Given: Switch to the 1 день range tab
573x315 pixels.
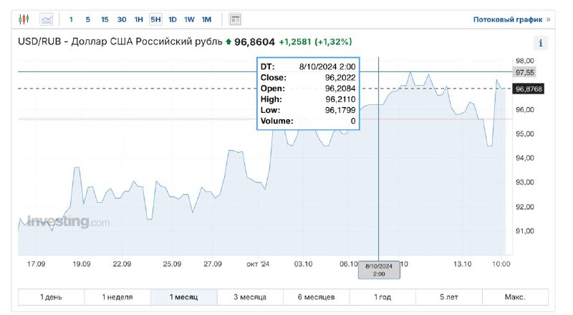Looking at the screenshot, I should click(51, 296).
